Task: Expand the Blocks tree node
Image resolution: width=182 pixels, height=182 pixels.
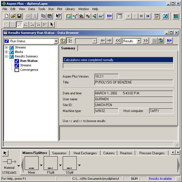Action: click(6, 52)
